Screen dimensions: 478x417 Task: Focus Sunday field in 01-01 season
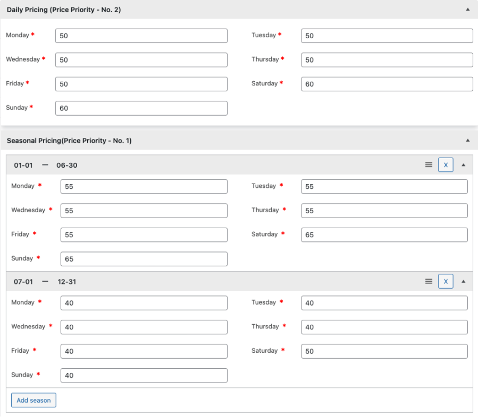[x=144, y=259]
